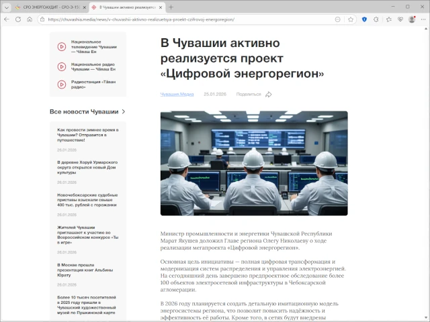
Task: Open news about Всероссийском конкурсе «Ты в игре»
Action: click(88, 235)
